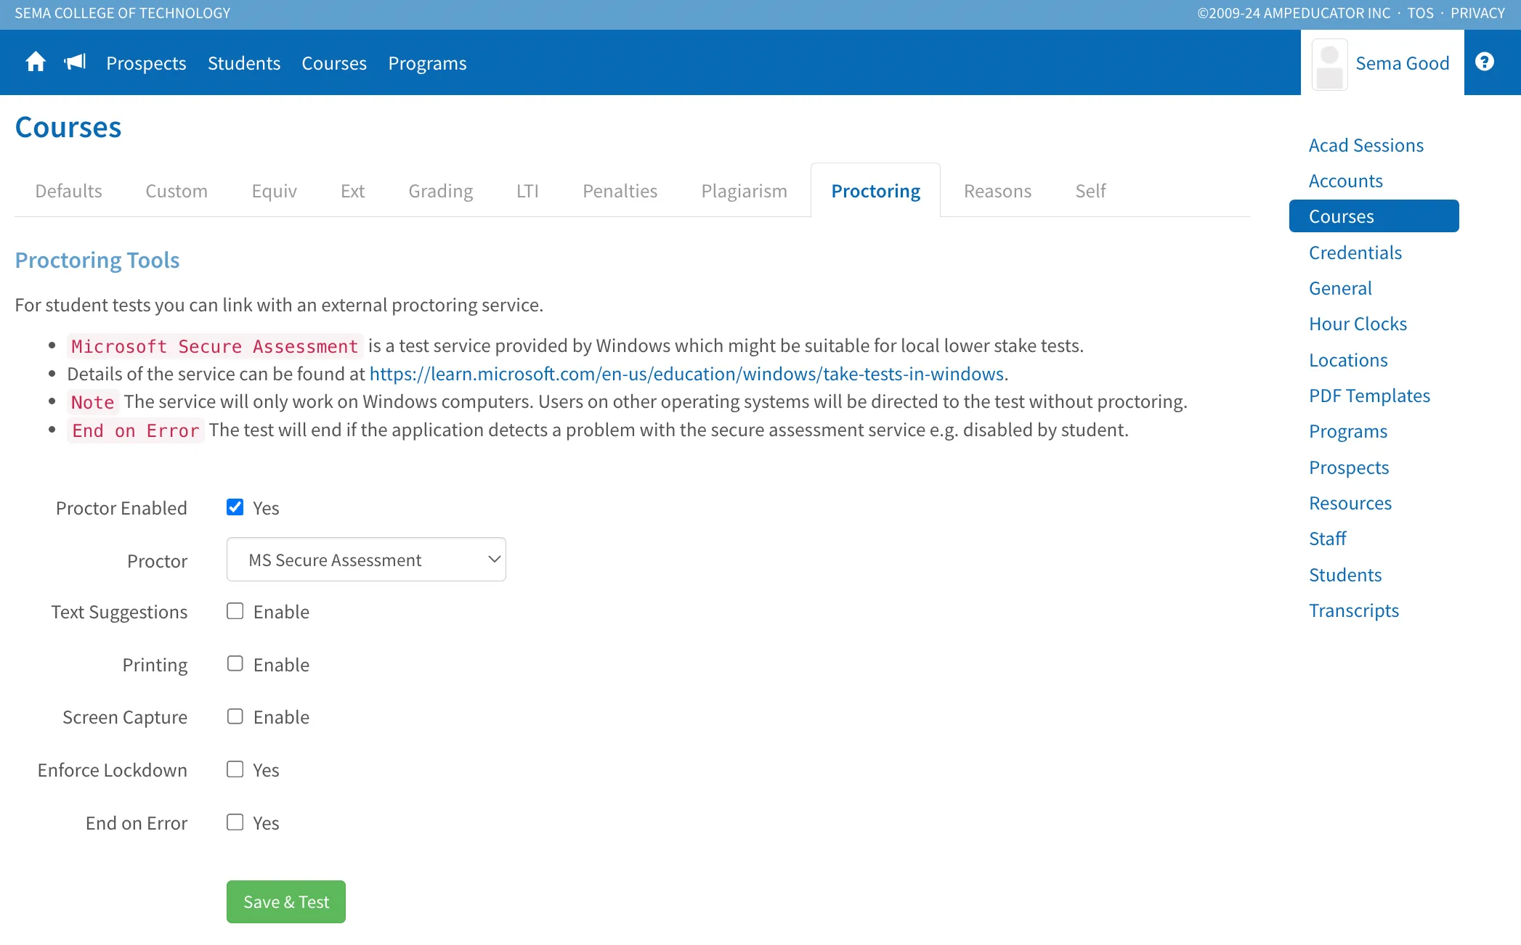Go to the home icon

click(36, 62)
